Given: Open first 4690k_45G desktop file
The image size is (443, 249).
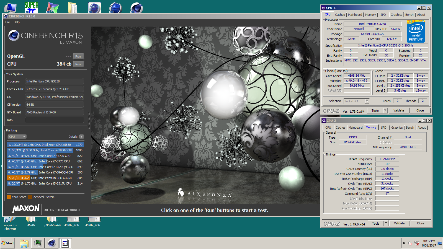Looking at the screenshot, I should [73, 222].
